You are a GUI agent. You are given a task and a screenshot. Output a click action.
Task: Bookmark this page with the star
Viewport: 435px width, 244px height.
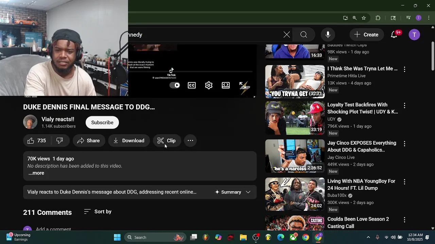pos(364,18)
